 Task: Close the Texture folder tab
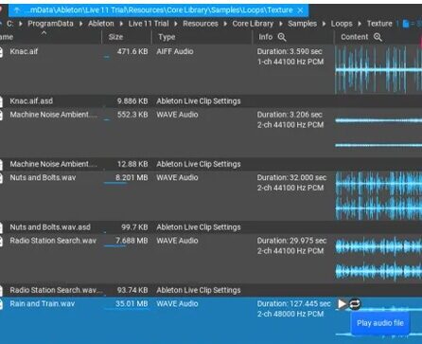[300, 10]
